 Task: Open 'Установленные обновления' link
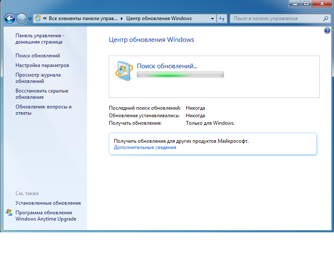pos(48,203)
